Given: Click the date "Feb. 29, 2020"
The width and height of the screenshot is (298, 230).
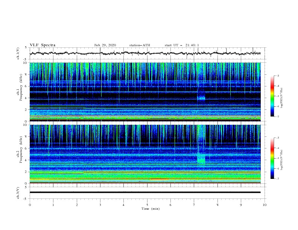Looking at the screenshot, I should (x=105, y=45).
